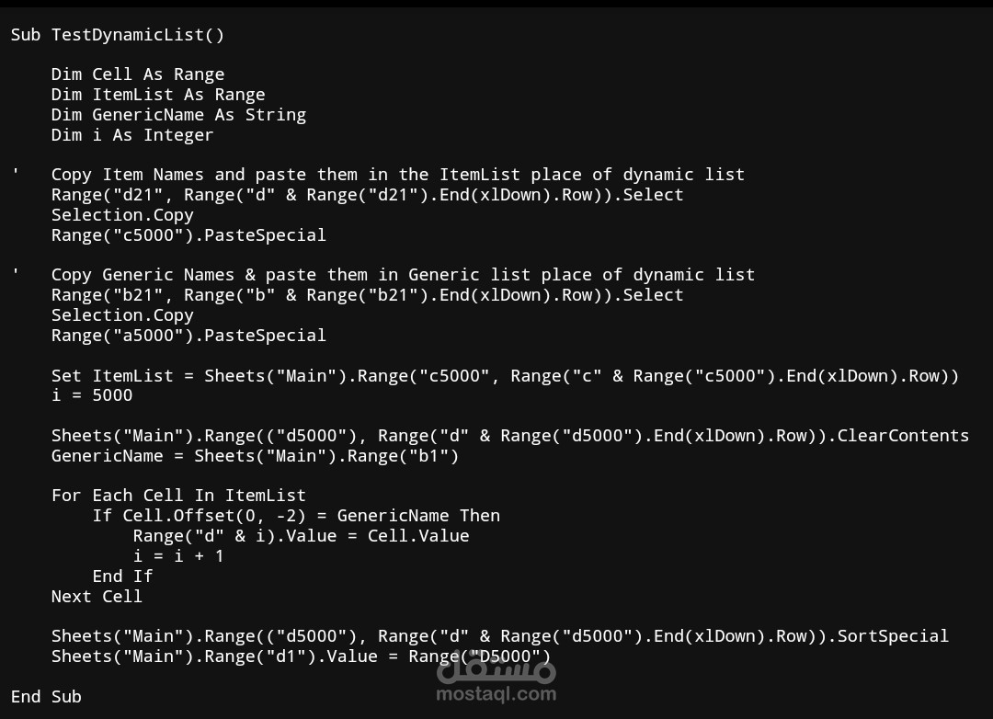Click the i = i + 1 line

click(x=178, y=556)
